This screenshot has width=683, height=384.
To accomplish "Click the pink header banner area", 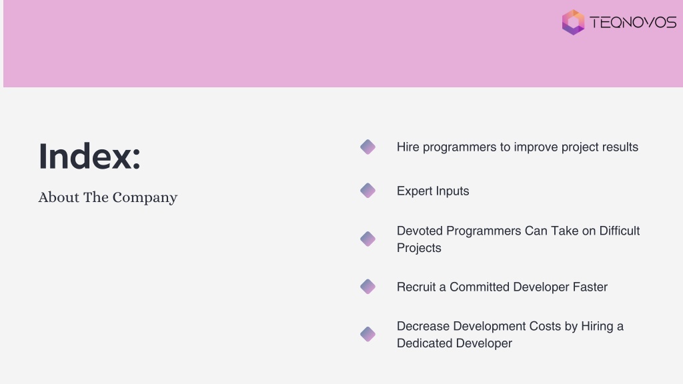I will pyautogui.click(x=279, y=43).
